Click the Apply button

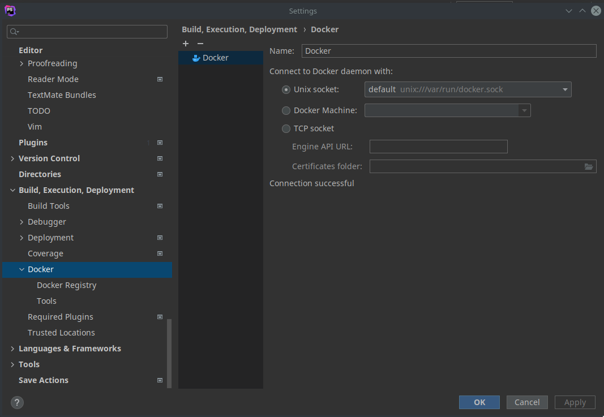point(575,402)
